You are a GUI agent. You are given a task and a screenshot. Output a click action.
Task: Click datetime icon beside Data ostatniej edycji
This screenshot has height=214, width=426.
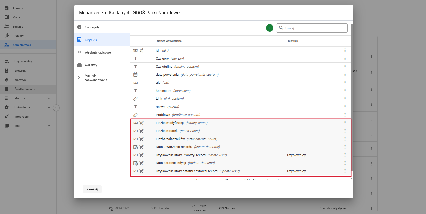click(136, 163)
